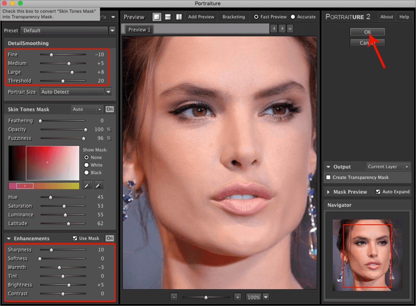Uncheck the Use Mask checkbox
Image resolution: width=416 pixels, height=306 pixels.
click(x=75, y=238)
